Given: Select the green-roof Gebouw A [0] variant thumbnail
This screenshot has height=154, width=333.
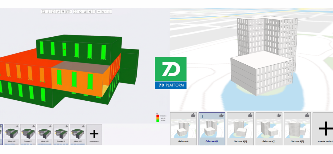Looking at the screenshot, I should point(11,135).
